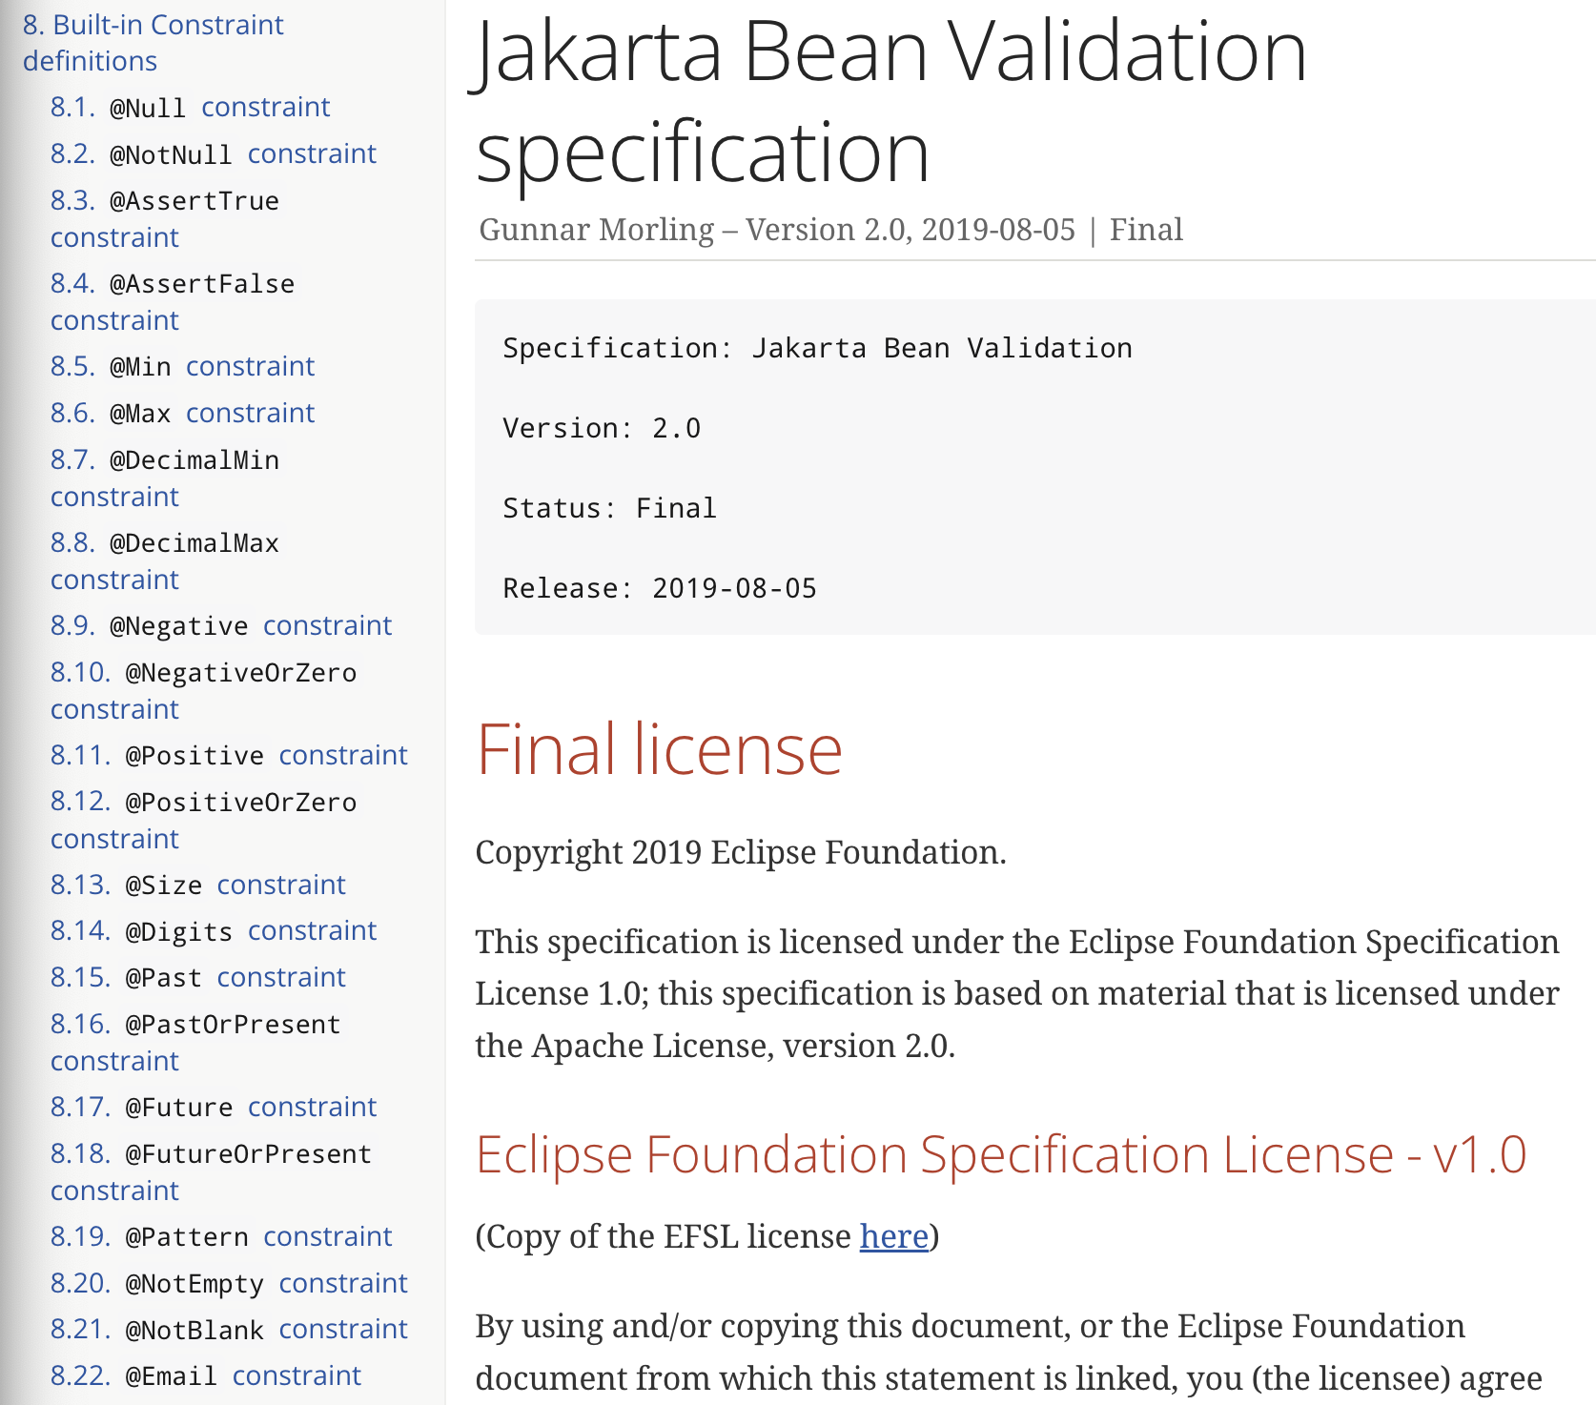Click the 'Status: Final' code line
This screenshot has height=1405, width=1596.
[x=609, y=508]
